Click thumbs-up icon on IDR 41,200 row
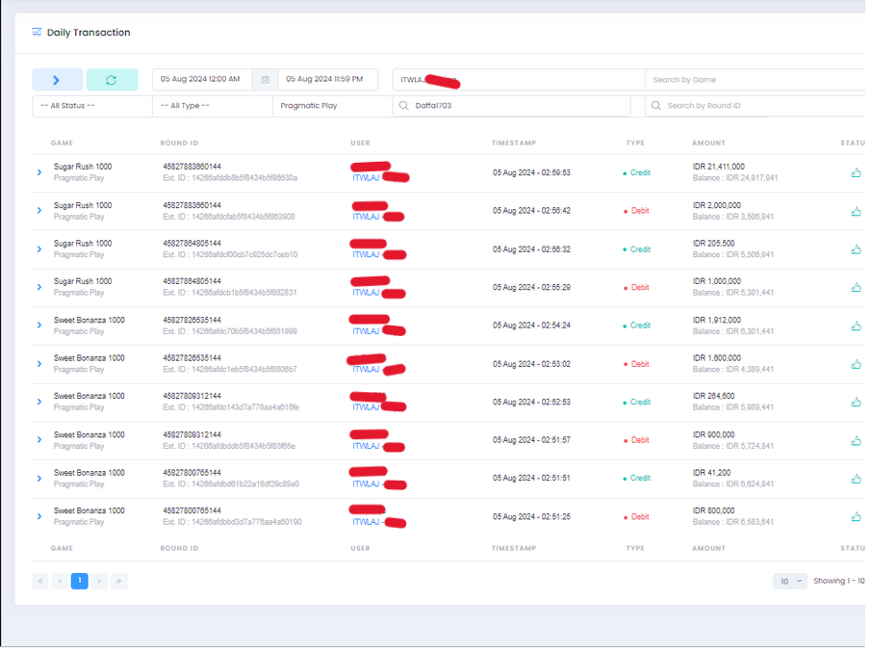This screenshot has height=653, width=871. 856,479
